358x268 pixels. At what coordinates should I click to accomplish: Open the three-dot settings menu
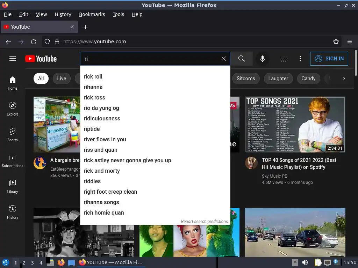[300, 59]
